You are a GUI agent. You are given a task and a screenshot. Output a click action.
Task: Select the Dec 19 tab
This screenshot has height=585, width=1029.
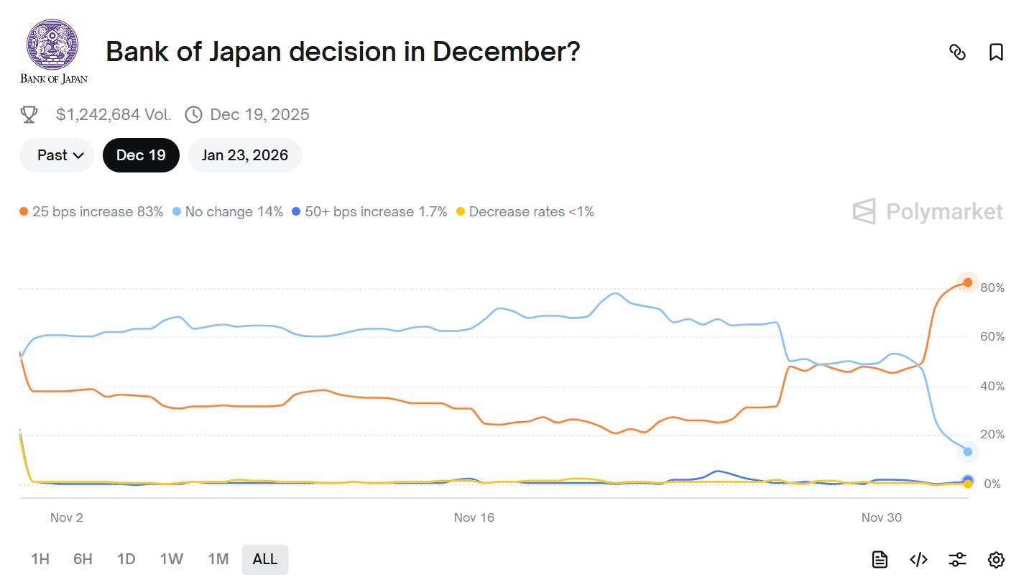tap(141, 155)
